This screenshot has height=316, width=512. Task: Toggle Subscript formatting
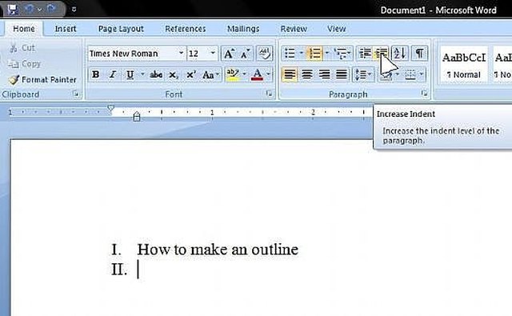(x=174, y=75)
